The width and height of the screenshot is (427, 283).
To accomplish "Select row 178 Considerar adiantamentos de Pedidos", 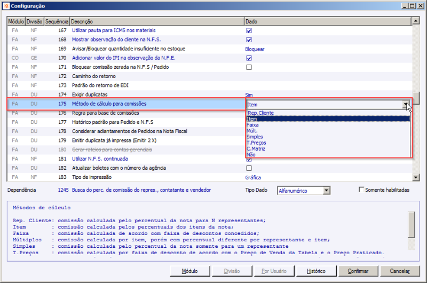I will point(126,131).
